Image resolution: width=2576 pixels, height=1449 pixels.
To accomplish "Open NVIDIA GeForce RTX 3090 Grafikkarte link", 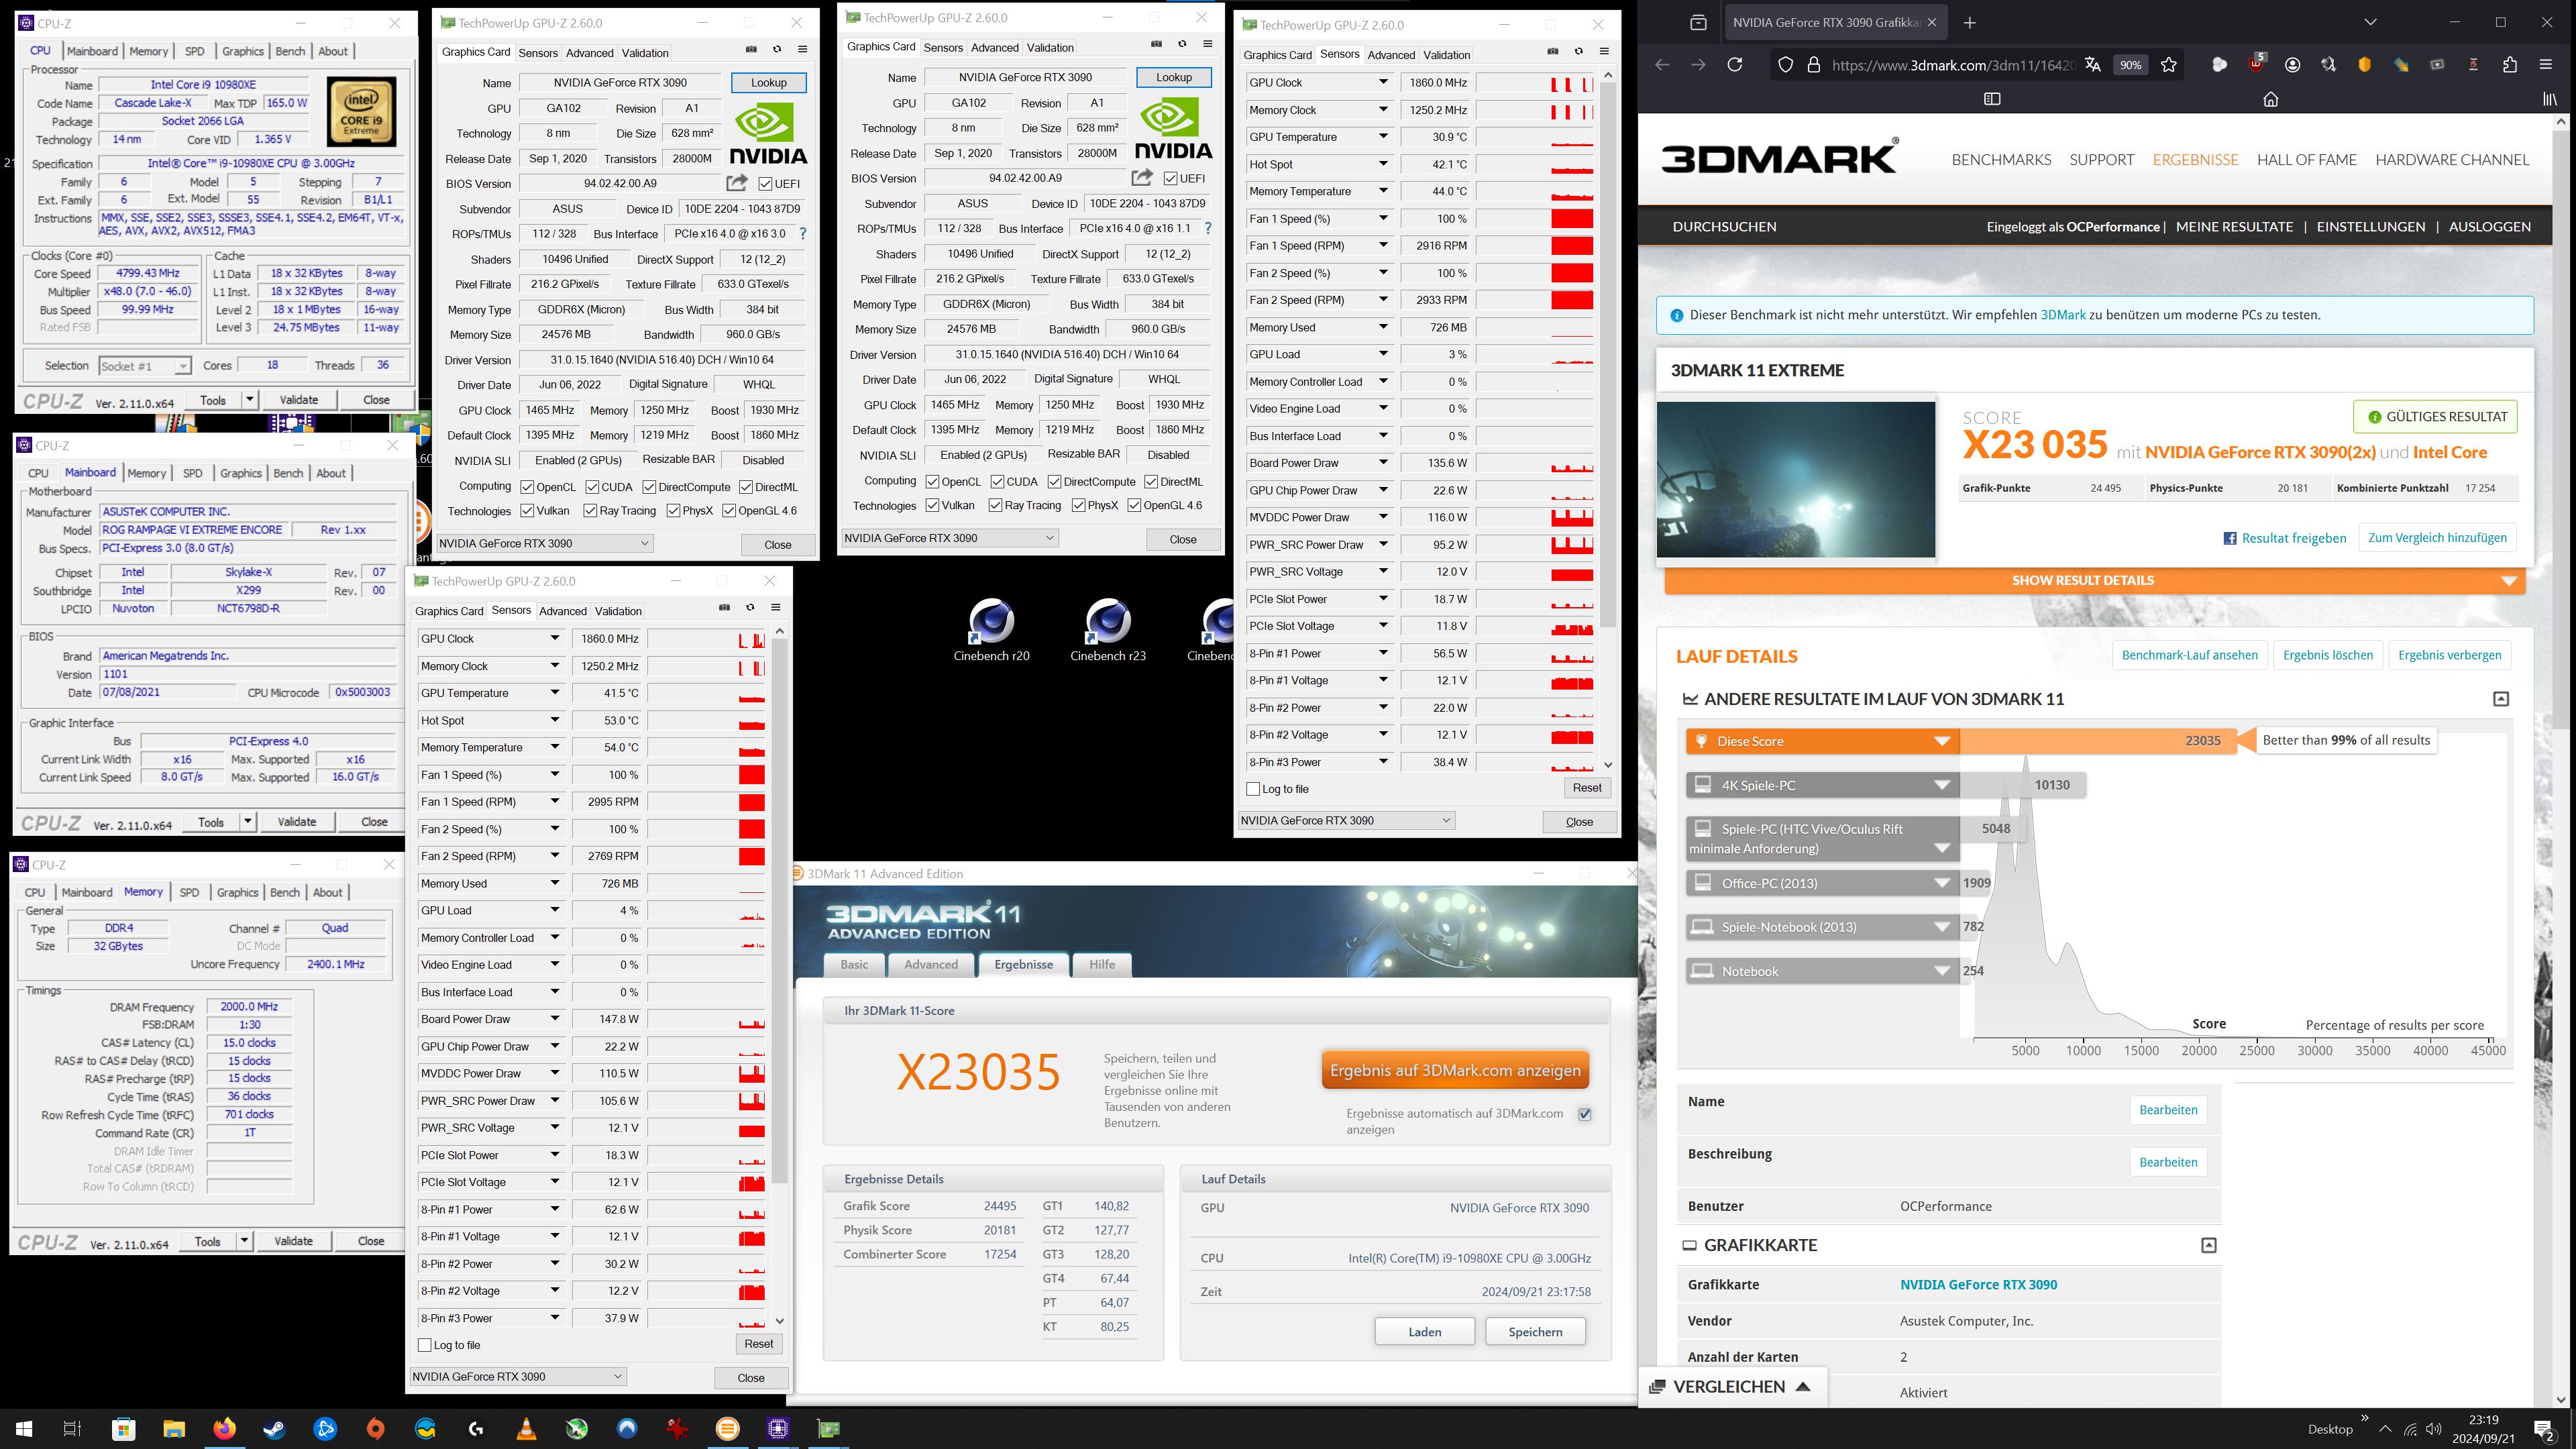I will coord(1978,1285).
